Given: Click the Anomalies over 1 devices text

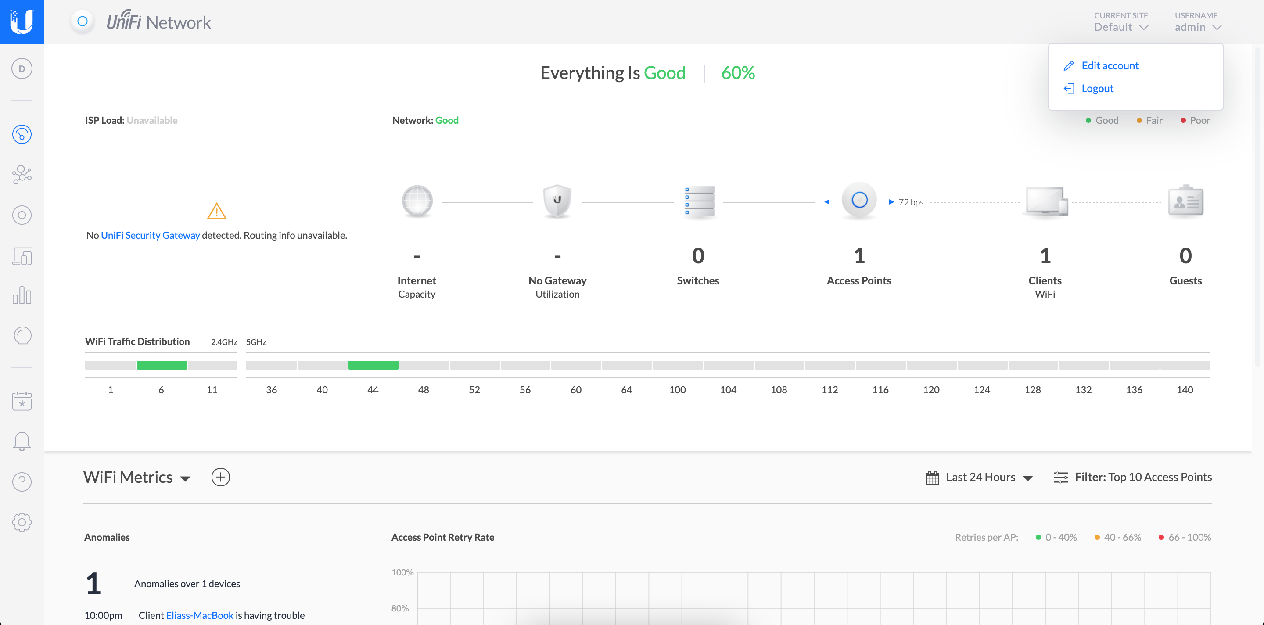Looking at the screenshot, I should coord(187,584).
